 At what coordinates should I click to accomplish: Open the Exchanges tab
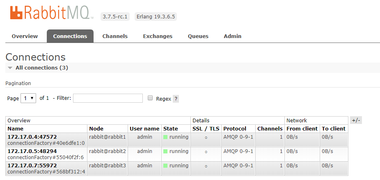coord(158,36)
